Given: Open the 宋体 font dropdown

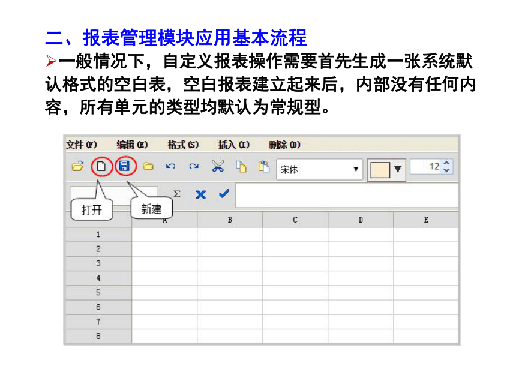Looking at the screenshot, I should (320, 169).
